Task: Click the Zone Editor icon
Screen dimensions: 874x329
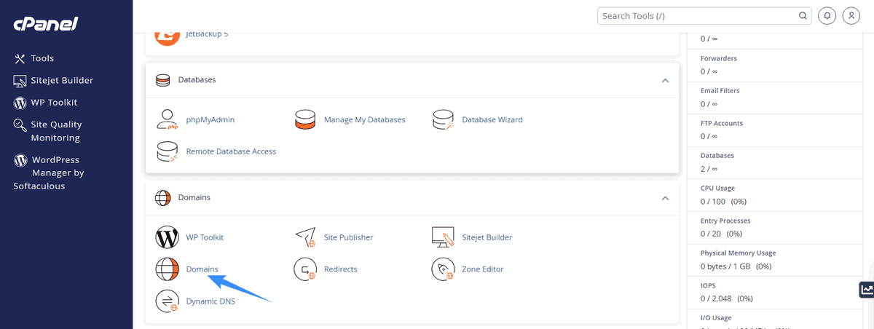Action: coord(443,269)
